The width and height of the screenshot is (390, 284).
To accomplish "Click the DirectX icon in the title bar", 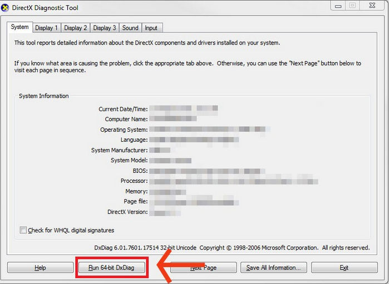I will point(5,7).
